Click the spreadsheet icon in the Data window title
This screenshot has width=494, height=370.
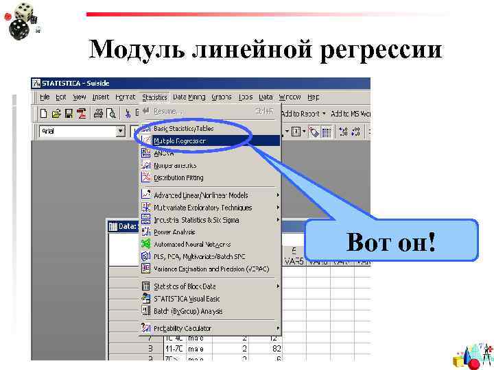(113, 226)
